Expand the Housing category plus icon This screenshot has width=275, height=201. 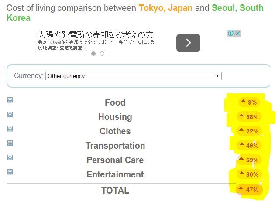(10, 114)
